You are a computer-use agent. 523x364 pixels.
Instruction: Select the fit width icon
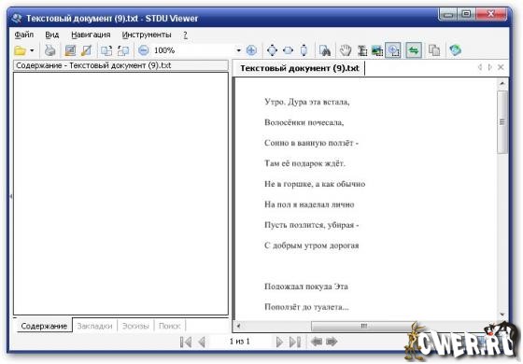tap(289, 50)
